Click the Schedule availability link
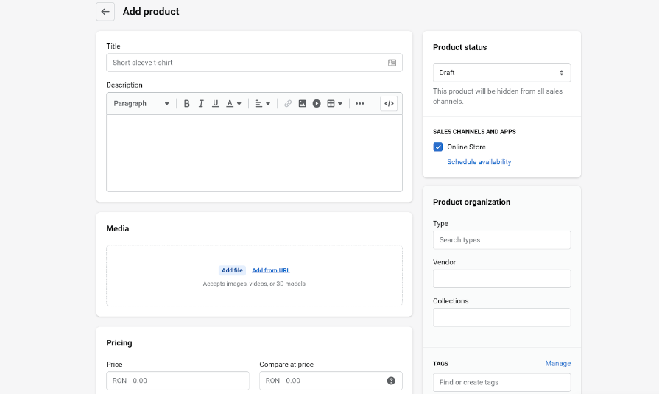This screenshot has width=659, height=394. (x=479, y=162)
